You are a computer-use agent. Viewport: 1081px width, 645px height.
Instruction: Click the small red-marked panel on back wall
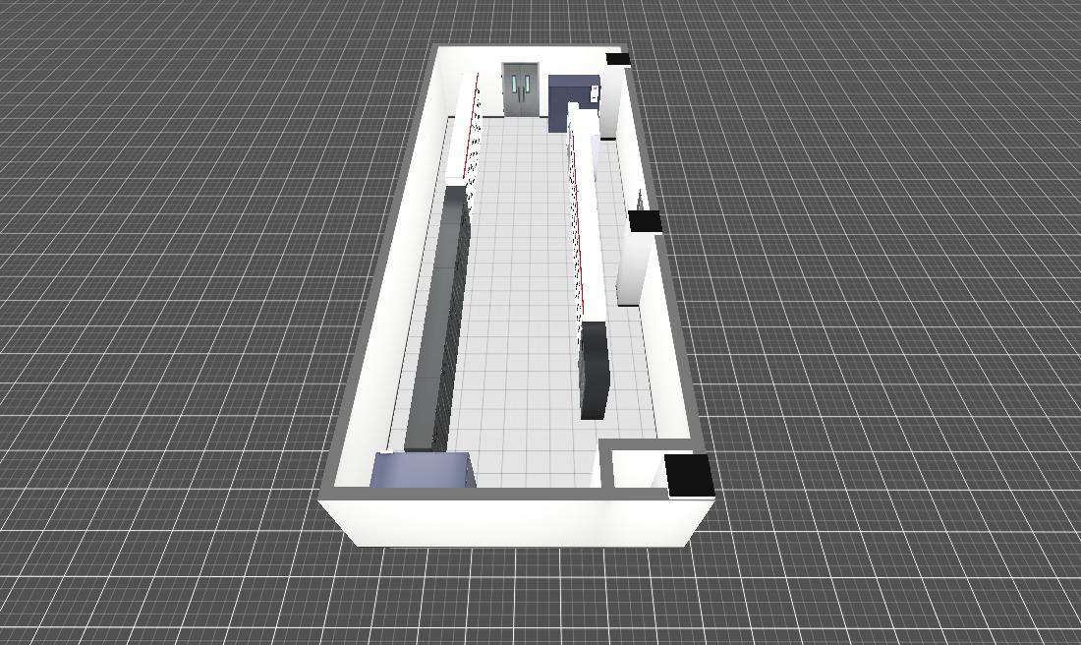click(x=596, y=93)
